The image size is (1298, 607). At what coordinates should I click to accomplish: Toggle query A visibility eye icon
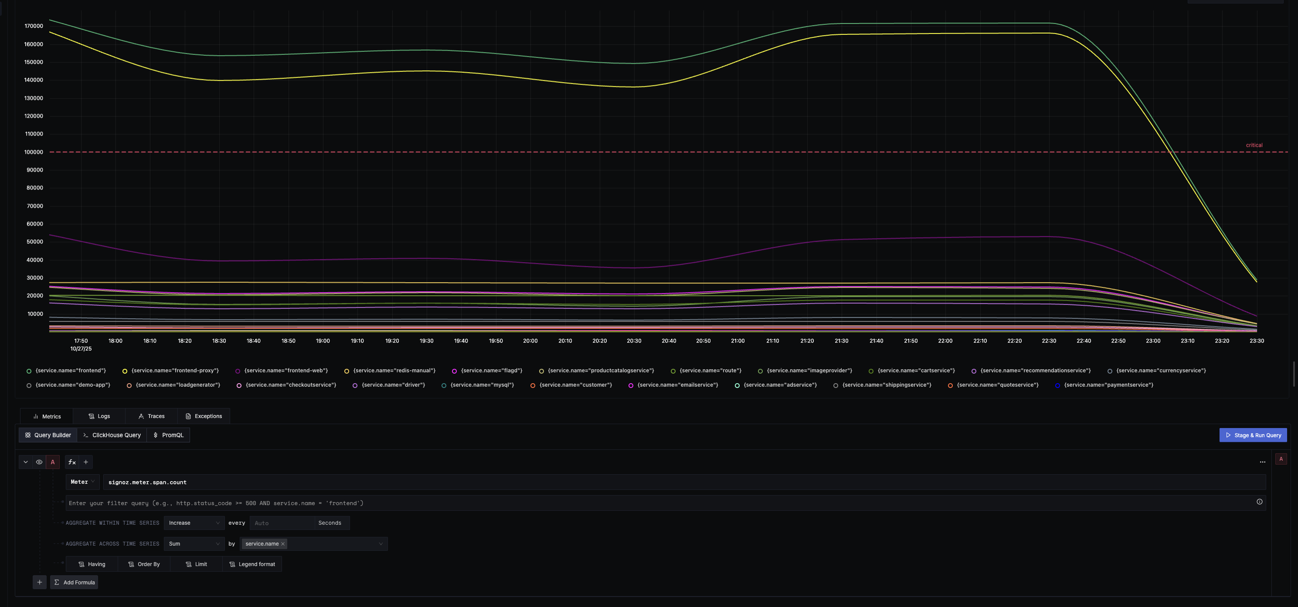[39, 462]
